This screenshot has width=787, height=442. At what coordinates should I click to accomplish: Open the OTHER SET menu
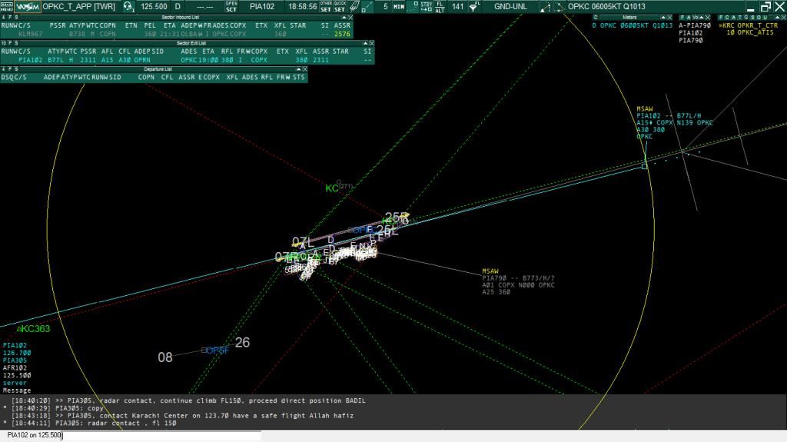click(326, 7)
